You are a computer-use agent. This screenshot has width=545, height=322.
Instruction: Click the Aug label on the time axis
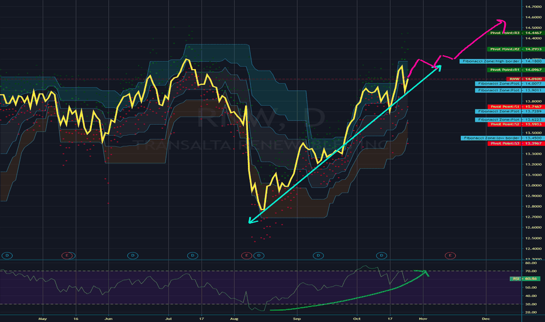coord(234,318)
